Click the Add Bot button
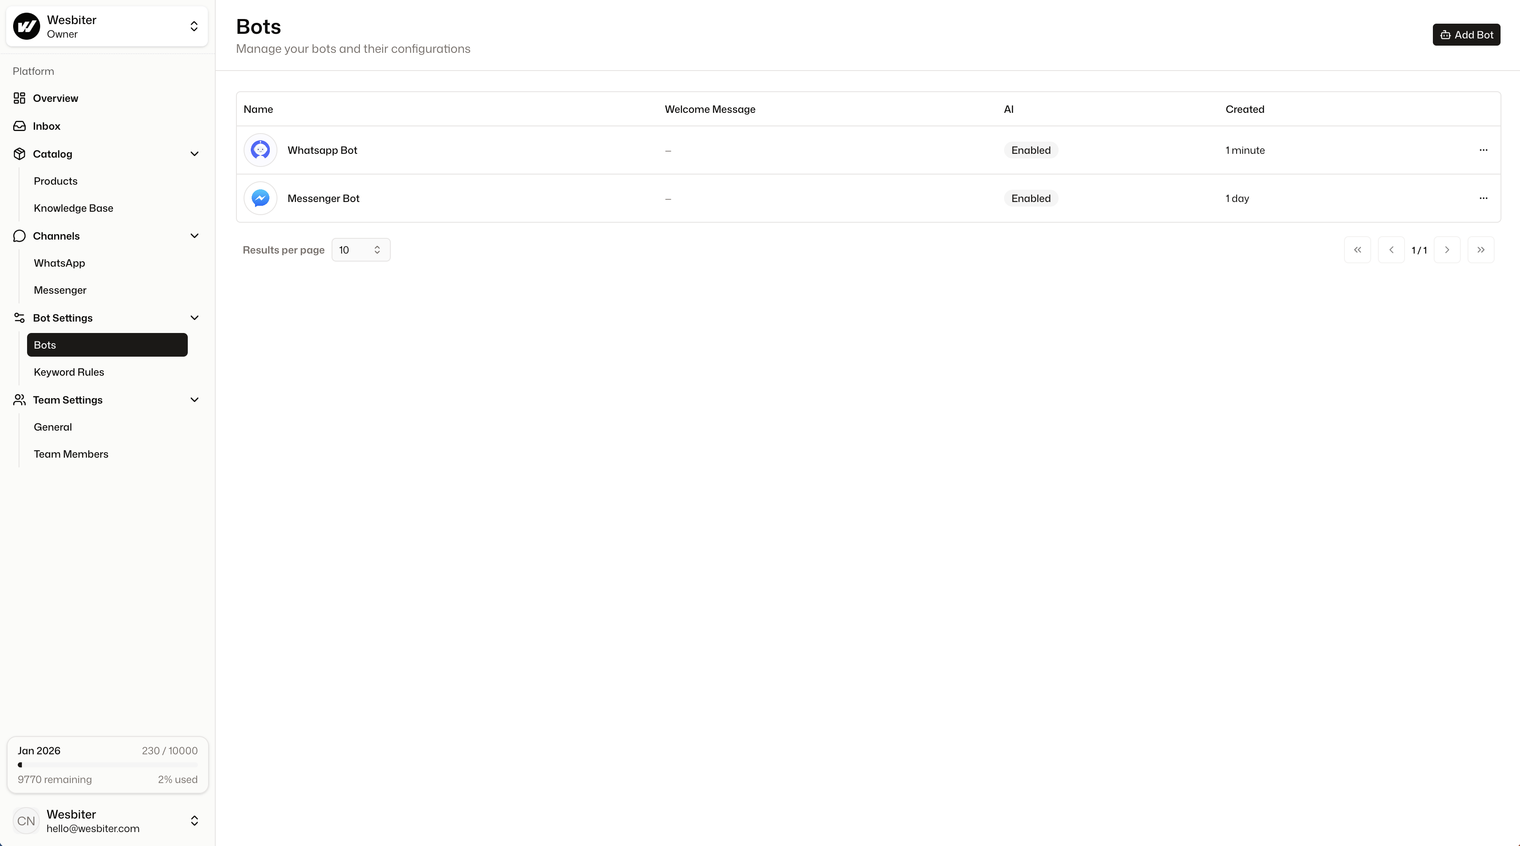This screenshot has width=1520, height=846. coord(1466,34)
